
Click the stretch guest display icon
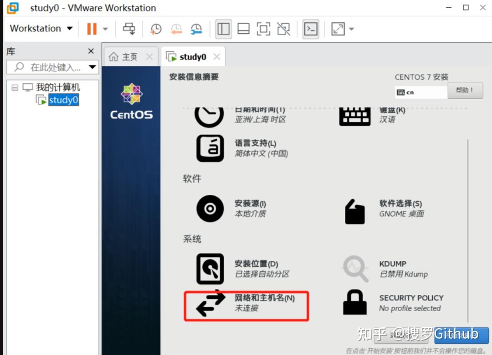pyautogui.click(x=338, y=29)
